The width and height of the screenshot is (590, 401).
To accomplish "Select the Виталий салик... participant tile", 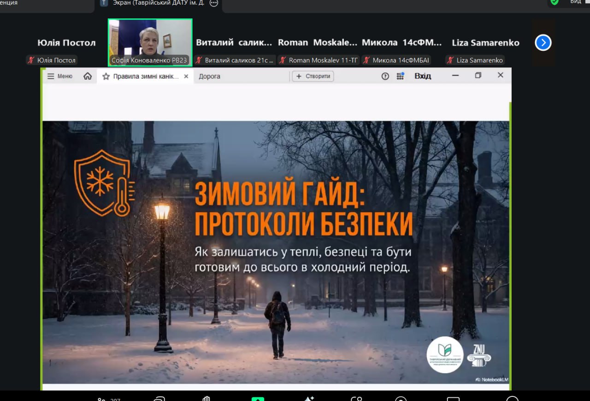I will pyautogui.click(x=234, y=43).
